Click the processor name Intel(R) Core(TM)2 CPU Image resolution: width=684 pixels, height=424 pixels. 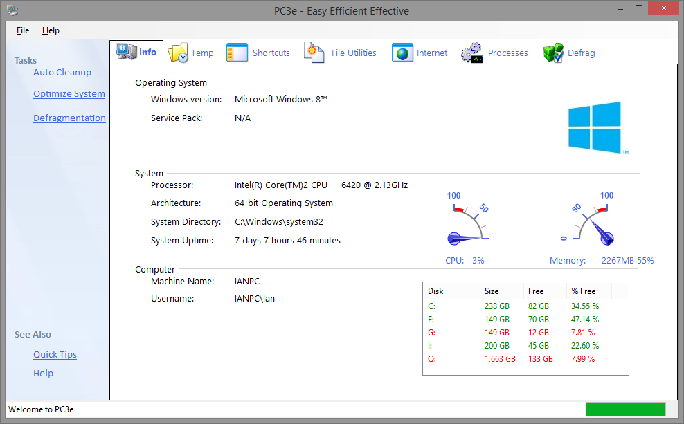click(281, 185)
